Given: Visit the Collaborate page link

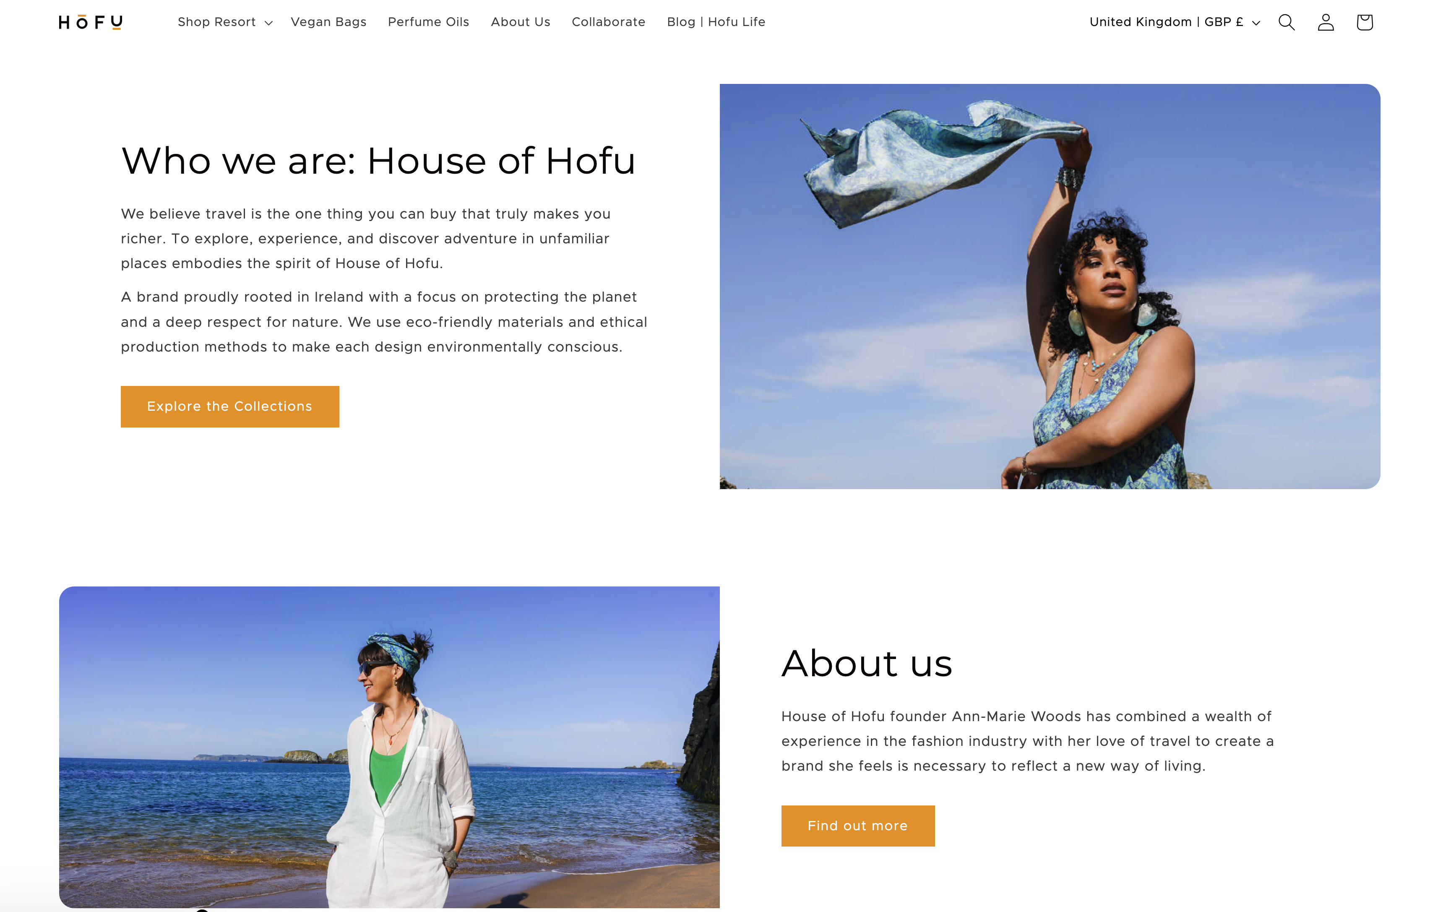Looking at the screenshot, I should click(609, 22).
